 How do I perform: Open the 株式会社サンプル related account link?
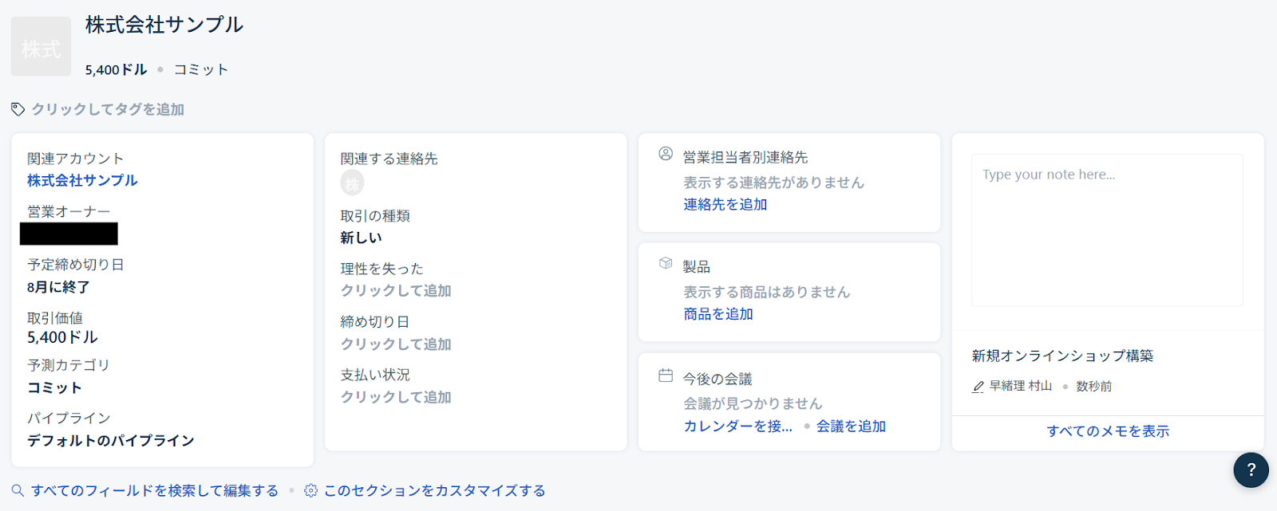pos(82,181)
